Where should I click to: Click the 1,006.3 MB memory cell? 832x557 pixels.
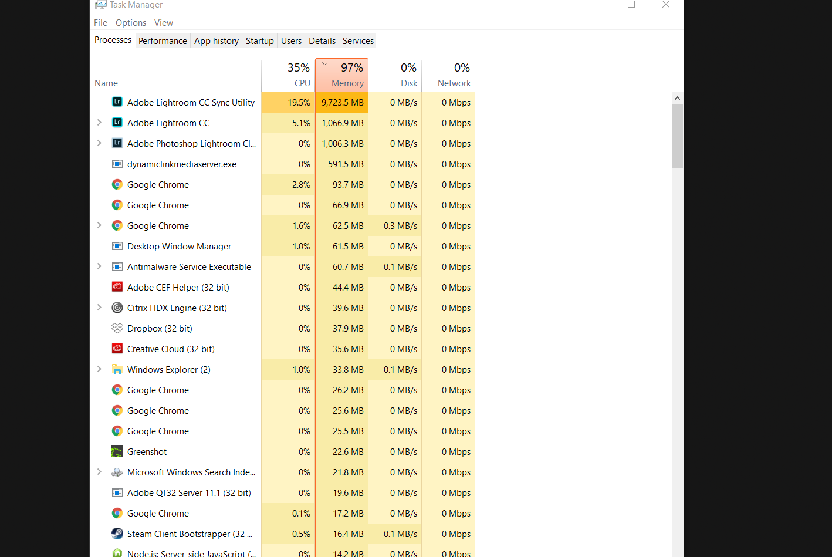pos(342,143)
